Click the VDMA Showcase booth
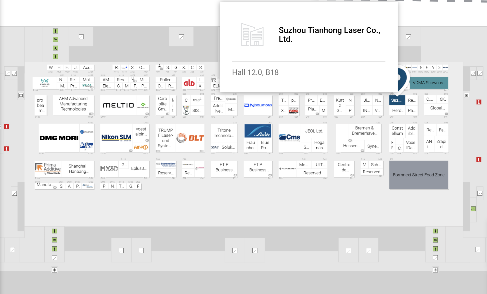 click(429, 83)
